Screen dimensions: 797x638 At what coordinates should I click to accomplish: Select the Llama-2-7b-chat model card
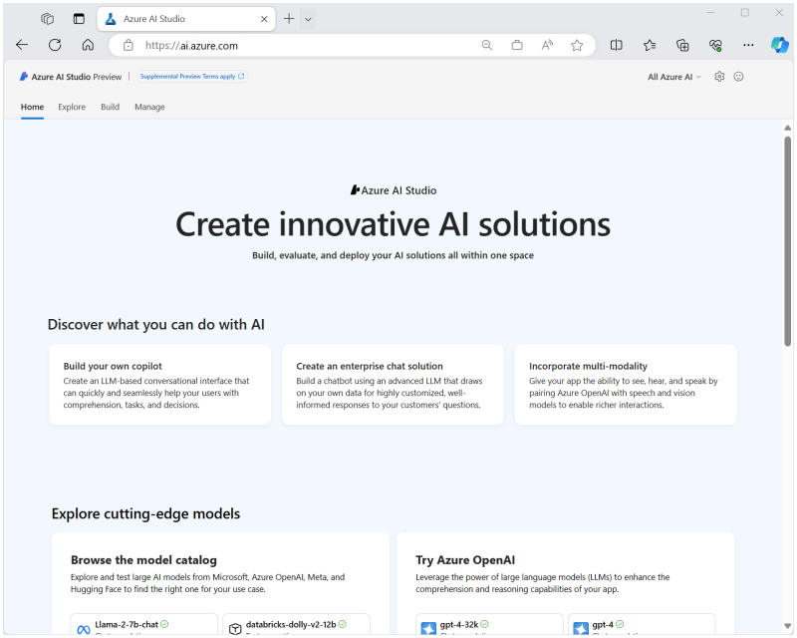(143, 625)
